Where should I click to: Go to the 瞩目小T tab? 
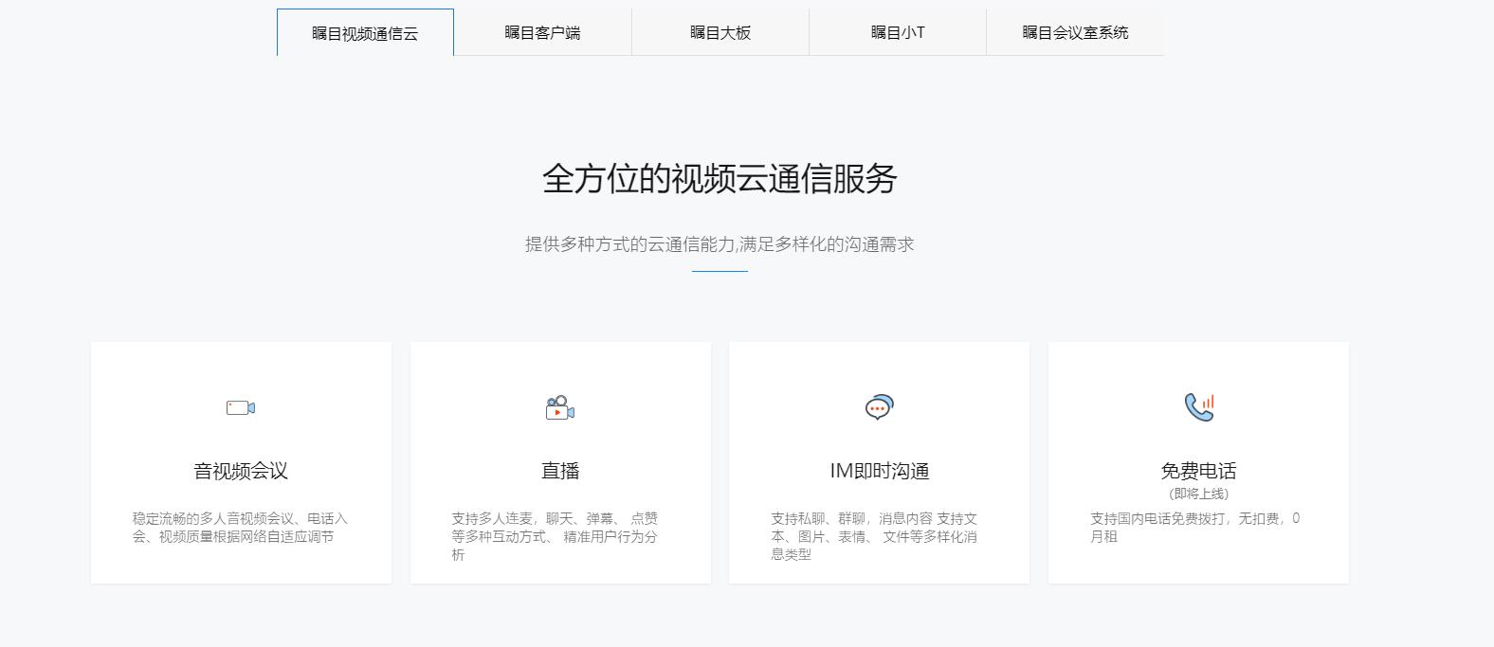tap(897, 33)
